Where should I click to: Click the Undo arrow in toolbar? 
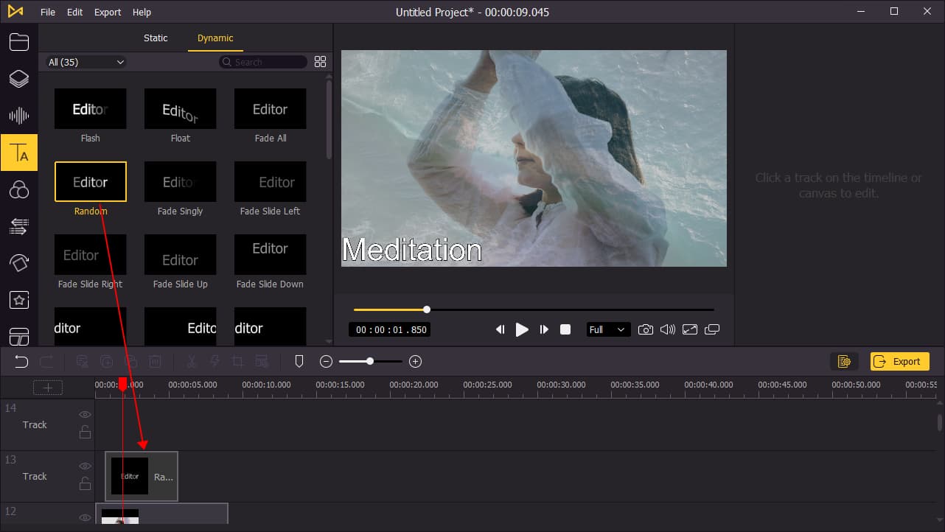pos(21,362)
